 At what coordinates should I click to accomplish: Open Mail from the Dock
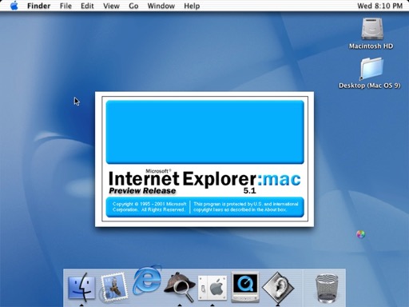click(x=114, y=287)
